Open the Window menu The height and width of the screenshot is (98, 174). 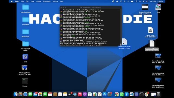pyautogui.click(x=55, y=1)
